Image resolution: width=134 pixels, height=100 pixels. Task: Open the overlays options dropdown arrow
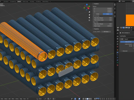pyautogui.click(x=81, y=99)
